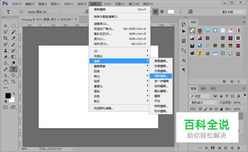Select the Brush tool
Viewport: 248px width, 152px height.
(13, 44)
